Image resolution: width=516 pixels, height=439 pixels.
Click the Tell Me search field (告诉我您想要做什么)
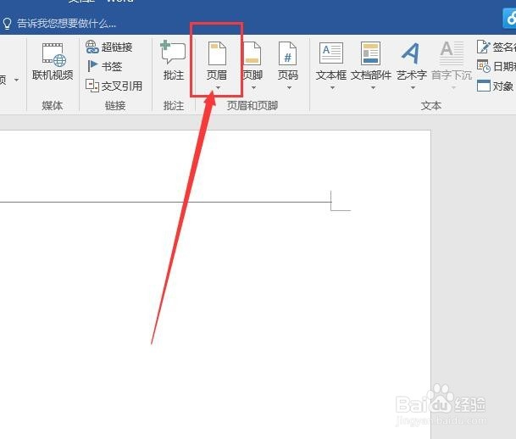tap(66, 24)
